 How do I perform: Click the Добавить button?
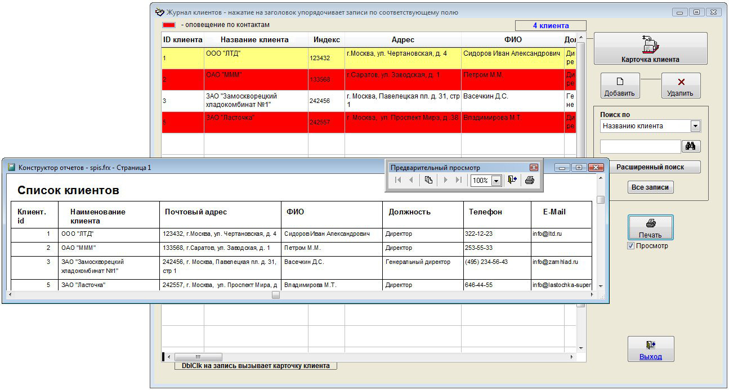[619, 86]
